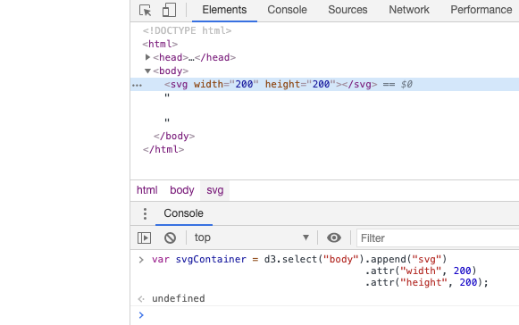Select the closing html tag row
The width and height of the screenshot is (519, 325).
163,150
